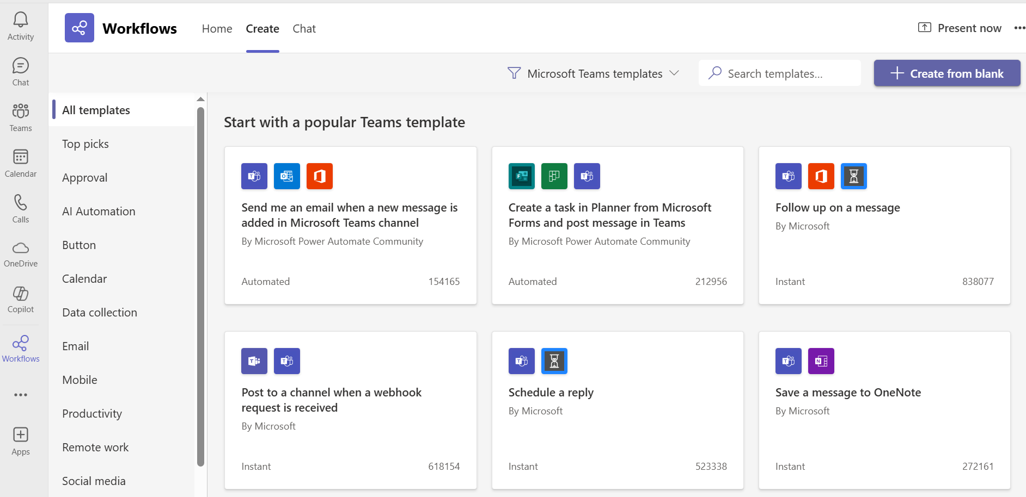Switch to the Home tab
Screen dimensions: 1026x497
point(217,29)
